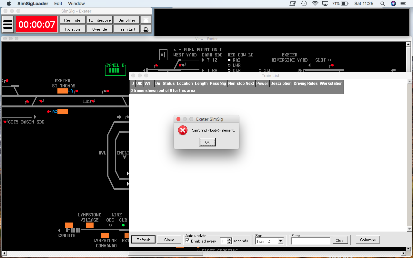
Task: Click the Description column header
Action: 281,83
